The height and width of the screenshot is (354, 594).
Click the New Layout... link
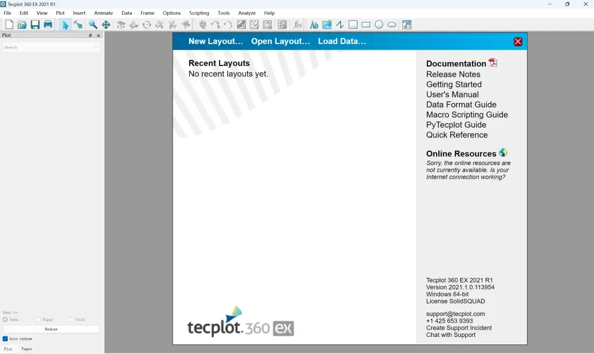click(216, 41)
